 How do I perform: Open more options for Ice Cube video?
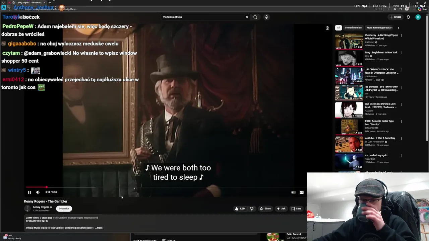coord(401,138)
